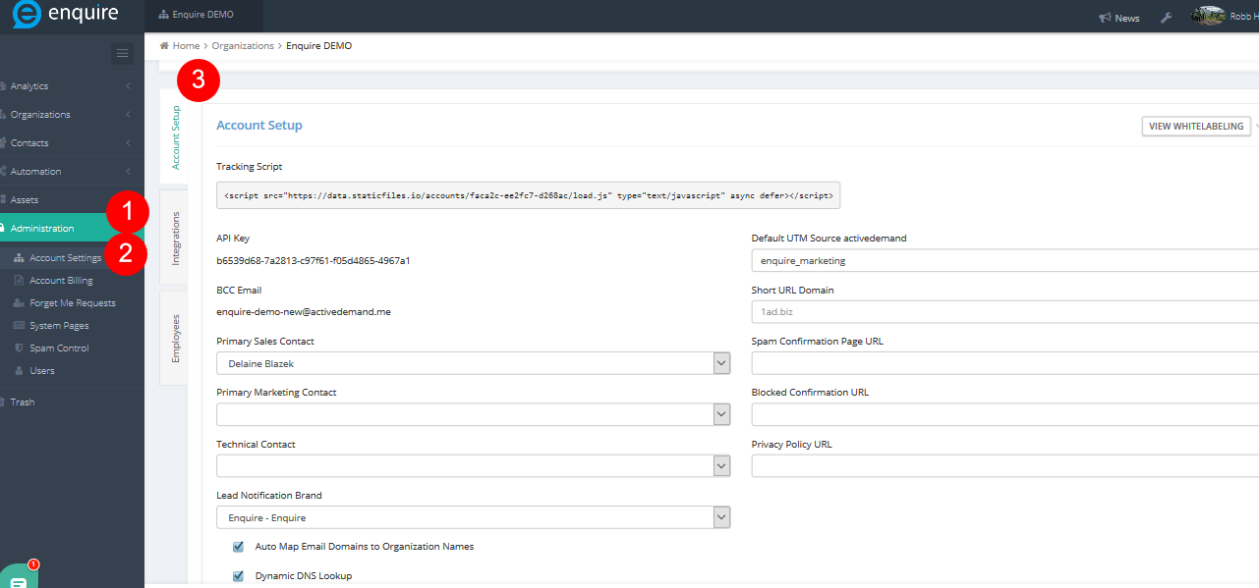Toggle the sidebar hamburger menu button

123,53
